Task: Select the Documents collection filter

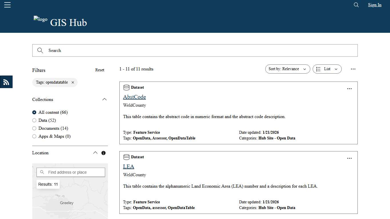Action: (x=34, y=128)
